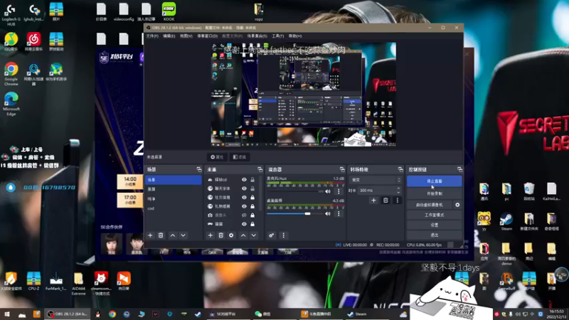
Task: Open the 工具(T) Tools menu
Action: pyautogui.click(x=277, y=36)
